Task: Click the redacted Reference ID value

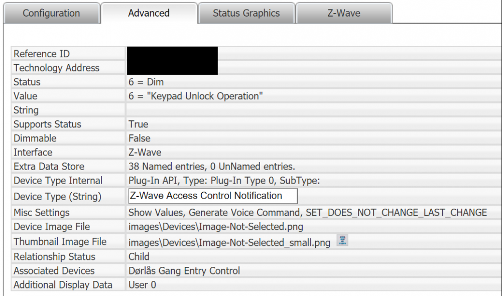Action: click(172, 54)
